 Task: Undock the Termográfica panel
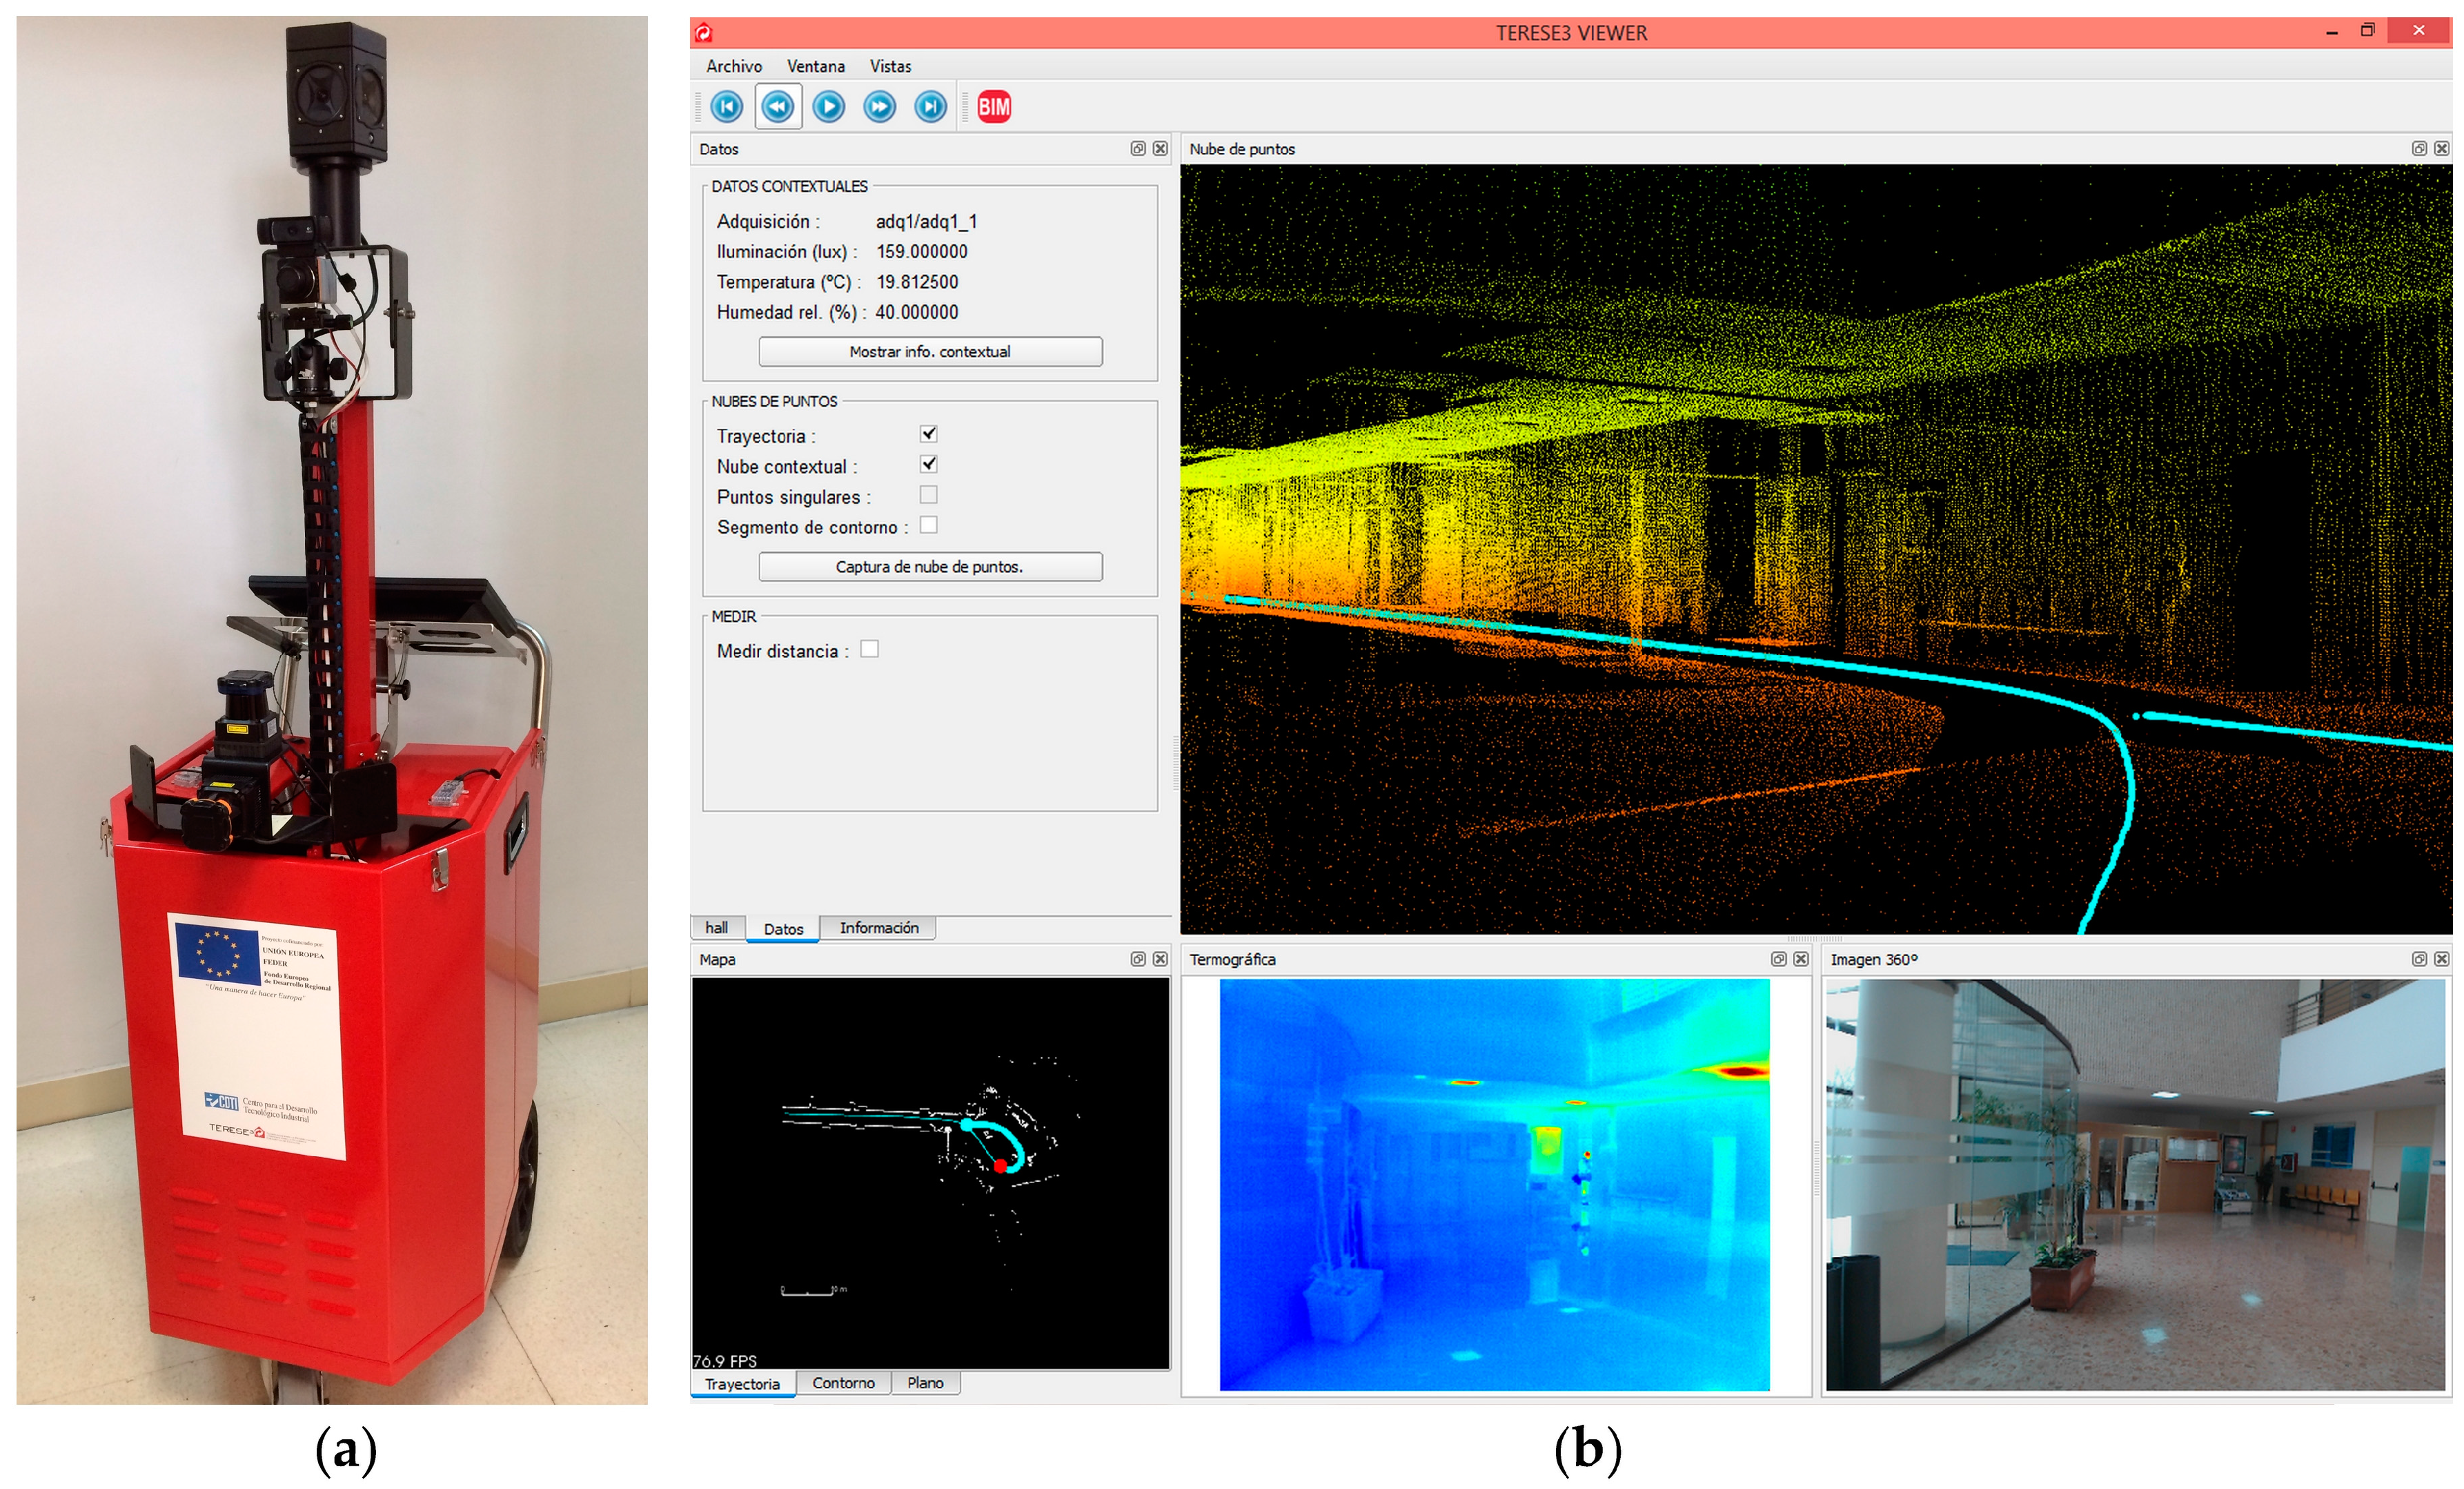1778,959
